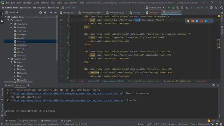Open contacts\urls.py link in traceback

[x=69, y=93]
